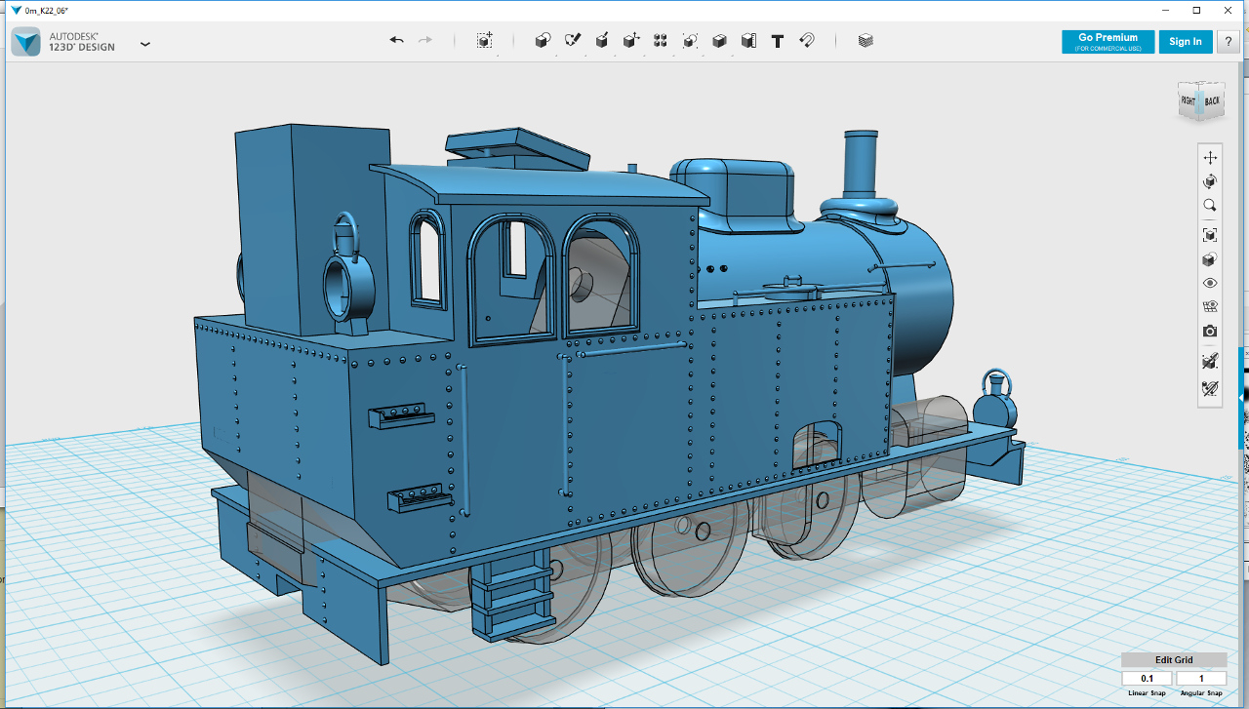1249x709 pixels.
Task: Edit the Angular Snap value field
Action: [x=1201, y=679]
